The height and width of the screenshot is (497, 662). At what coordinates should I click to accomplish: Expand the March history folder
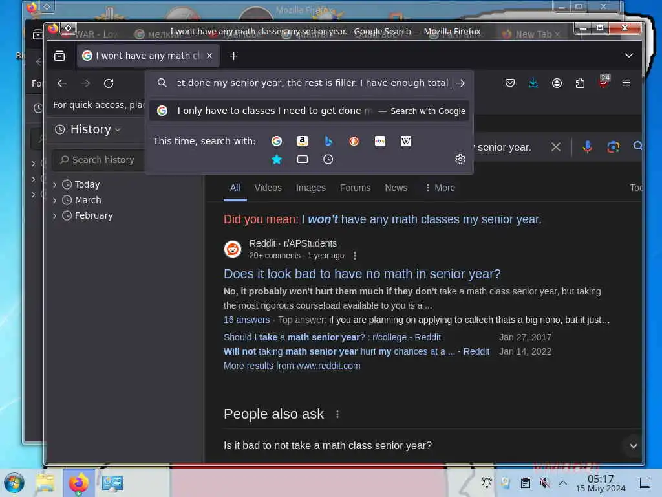tap(55, 201)
